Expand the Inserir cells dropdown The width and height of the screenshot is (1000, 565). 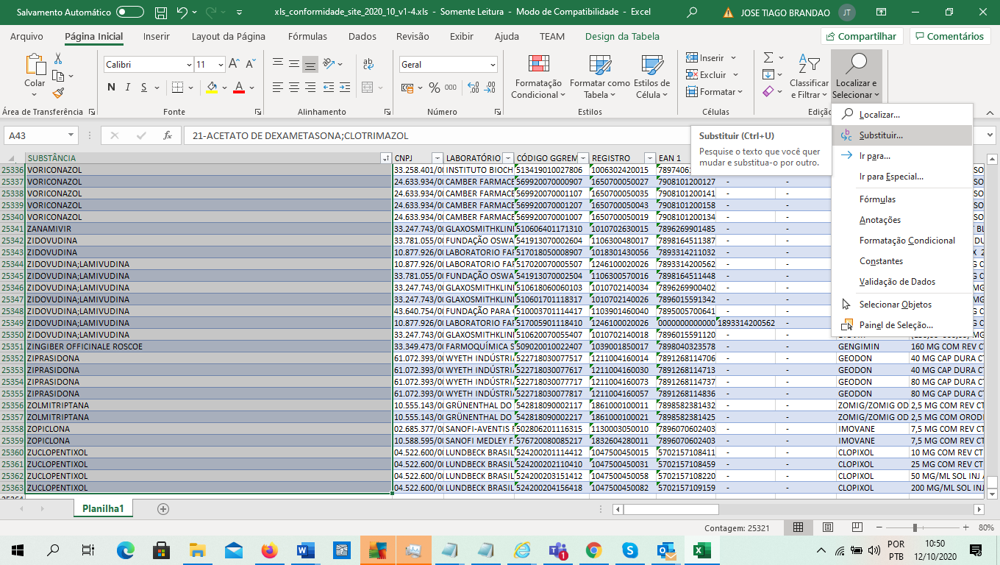coord(734,57)
